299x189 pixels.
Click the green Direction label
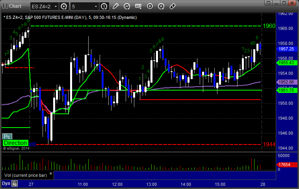point(15,143)
